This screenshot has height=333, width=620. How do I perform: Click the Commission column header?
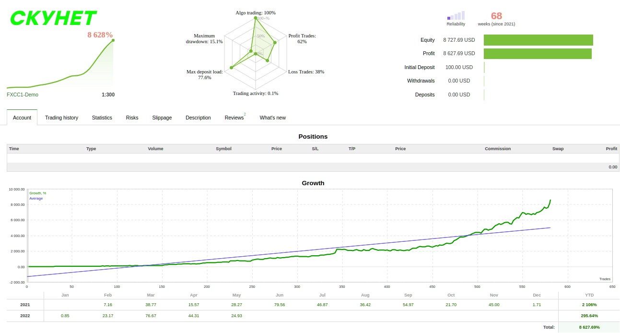(x=498, y=149)
